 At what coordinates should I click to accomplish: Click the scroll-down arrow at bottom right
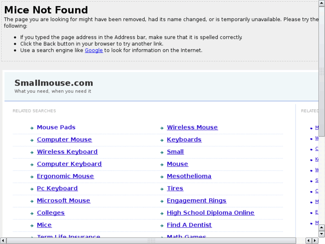321,233
